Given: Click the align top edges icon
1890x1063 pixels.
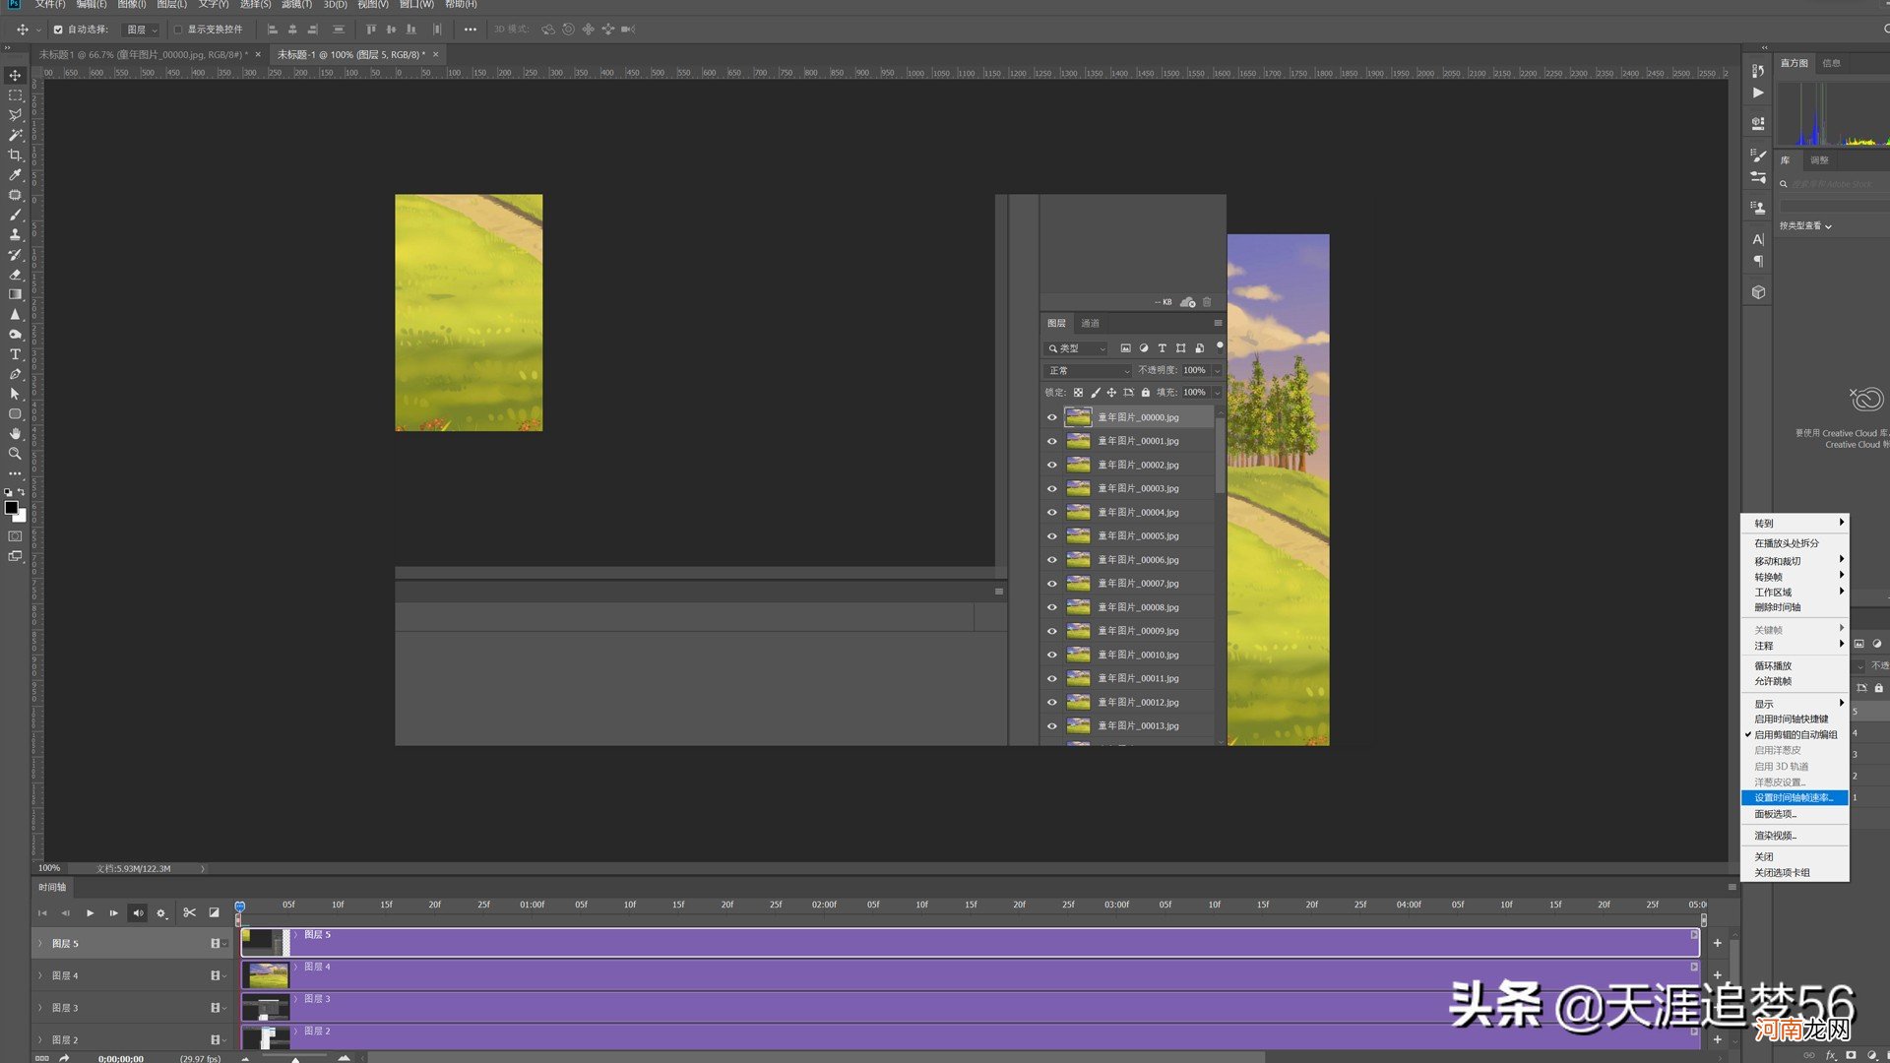Looking at the screenshot, I should (x=371, y=30).
